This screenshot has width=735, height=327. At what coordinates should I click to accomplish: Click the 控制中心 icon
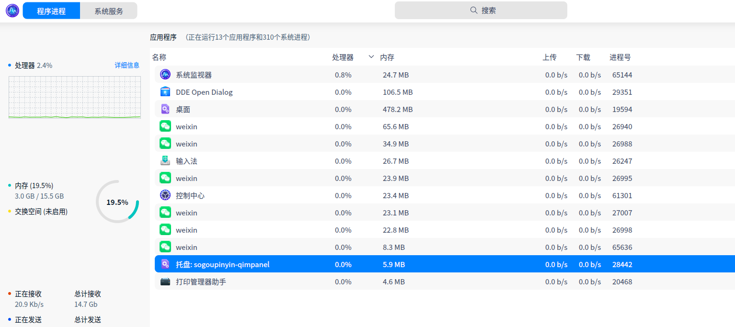click(165, 195)
